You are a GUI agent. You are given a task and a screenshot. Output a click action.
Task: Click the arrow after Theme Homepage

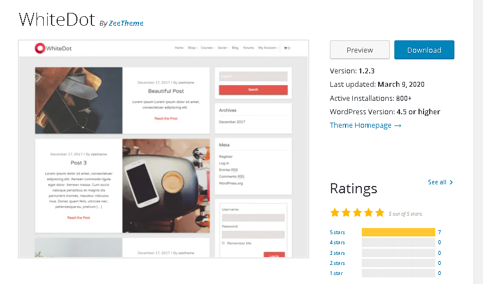click(398, 125)
